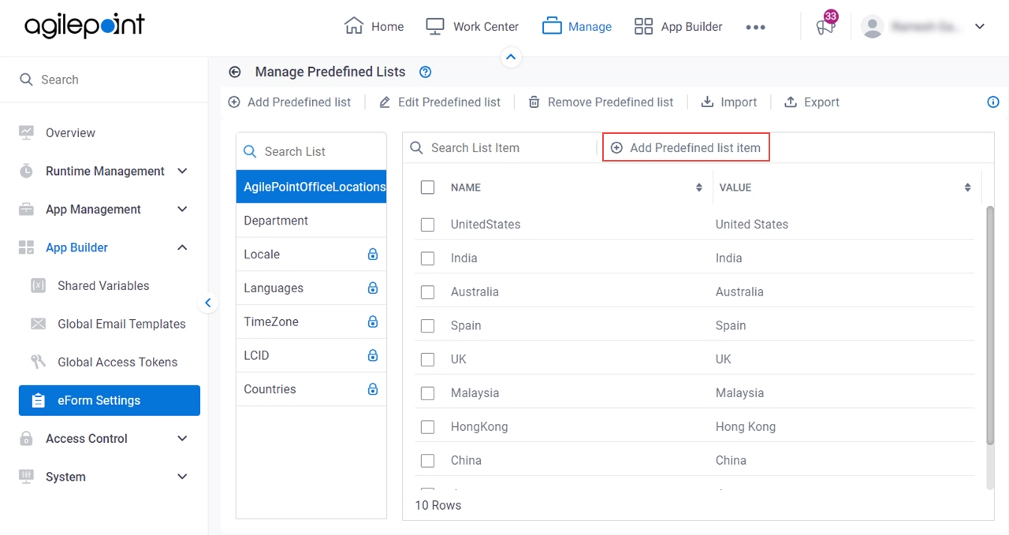Expand System section
1009x535 pixels.
[182, 477]
